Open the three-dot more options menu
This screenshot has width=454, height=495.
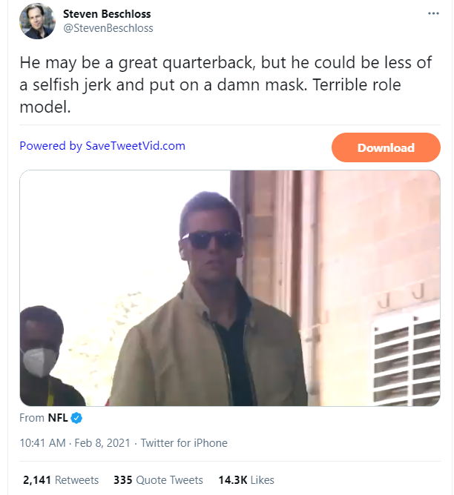tap(433, 14)
